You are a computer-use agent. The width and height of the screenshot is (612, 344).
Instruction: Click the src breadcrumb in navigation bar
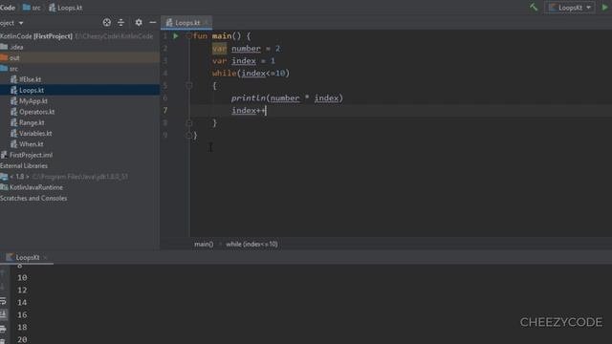point(32,8)
